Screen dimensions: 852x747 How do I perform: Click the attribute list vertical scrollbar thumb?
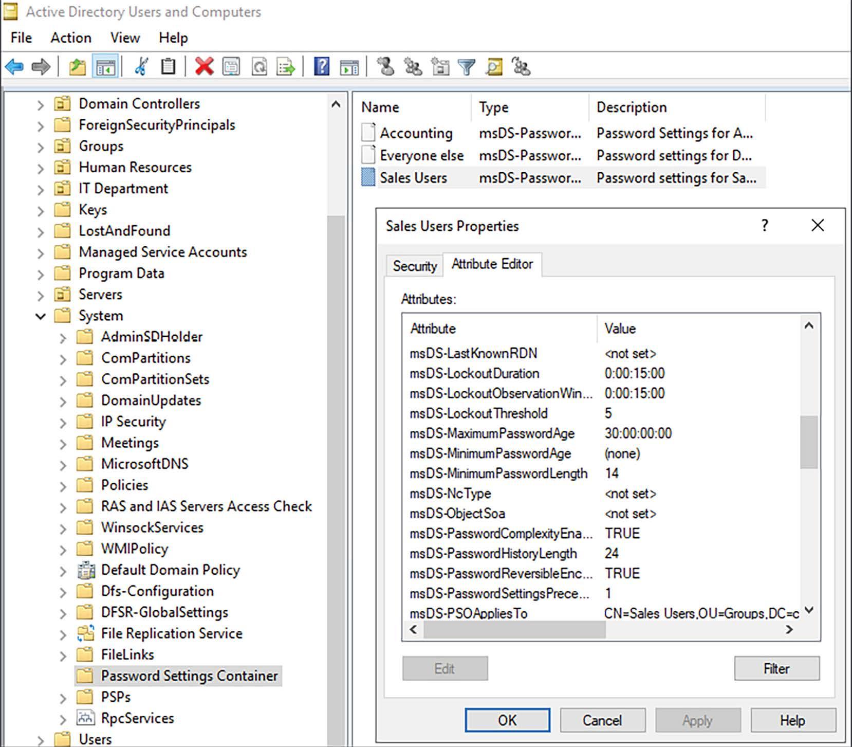point(809,442)
